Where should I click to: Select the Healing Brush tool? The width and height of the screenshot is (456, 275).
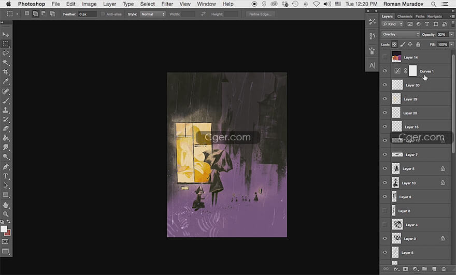click(6, 91)
